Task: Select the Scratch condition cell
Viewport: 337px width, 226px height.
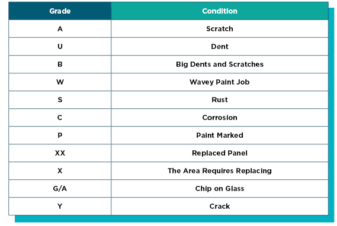Action: (x=220, y=29)
